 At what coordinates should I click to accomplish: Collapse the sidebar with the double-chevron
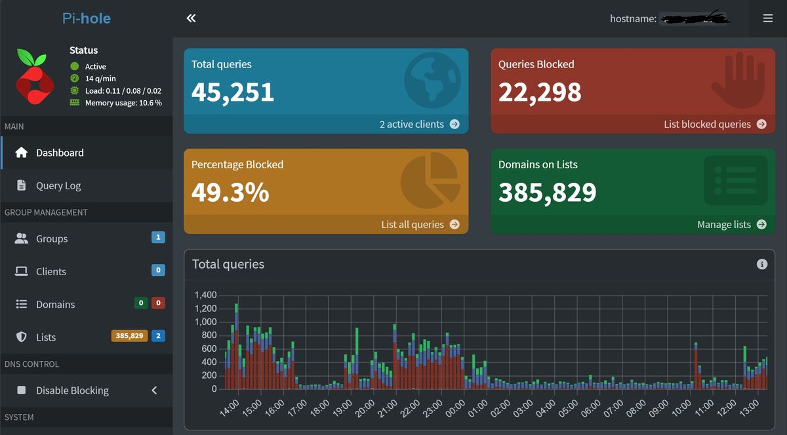(191, 18)
